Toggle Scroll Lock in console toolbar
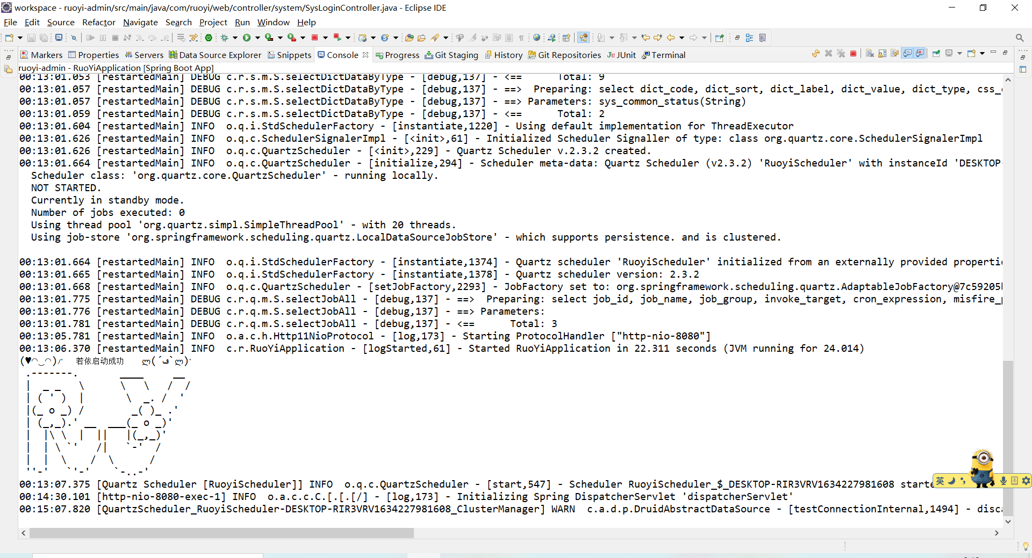1032x558 pixels. (882, 54)
